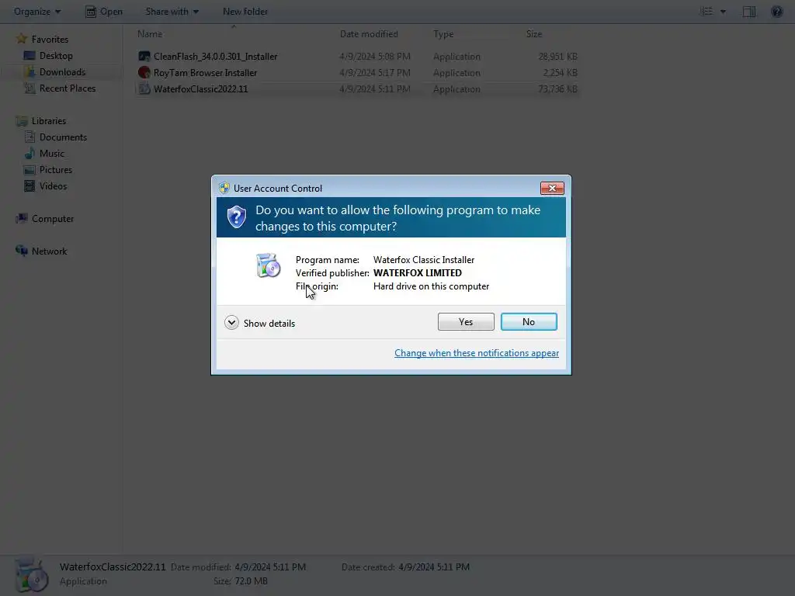Click the Computer icon in sidebar
This screenshot has width=795, height=596.
click(21, 218)
